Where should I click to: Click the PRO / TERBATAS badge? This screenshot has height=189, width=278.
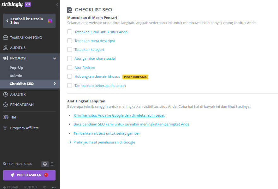pos(135,77)
